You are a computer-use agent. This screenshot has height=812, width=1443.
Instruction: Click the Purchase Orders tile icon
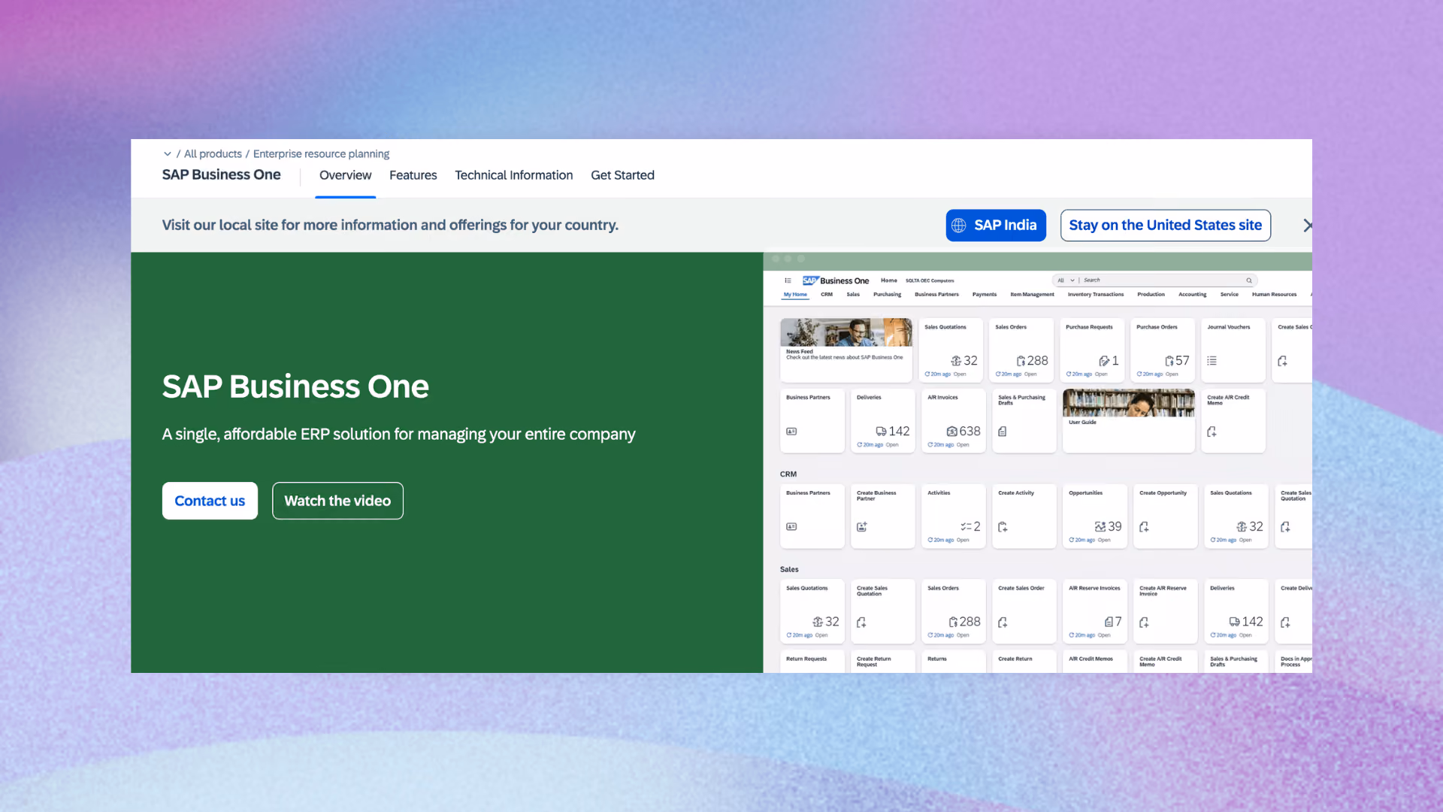(x=1169, y=361)
